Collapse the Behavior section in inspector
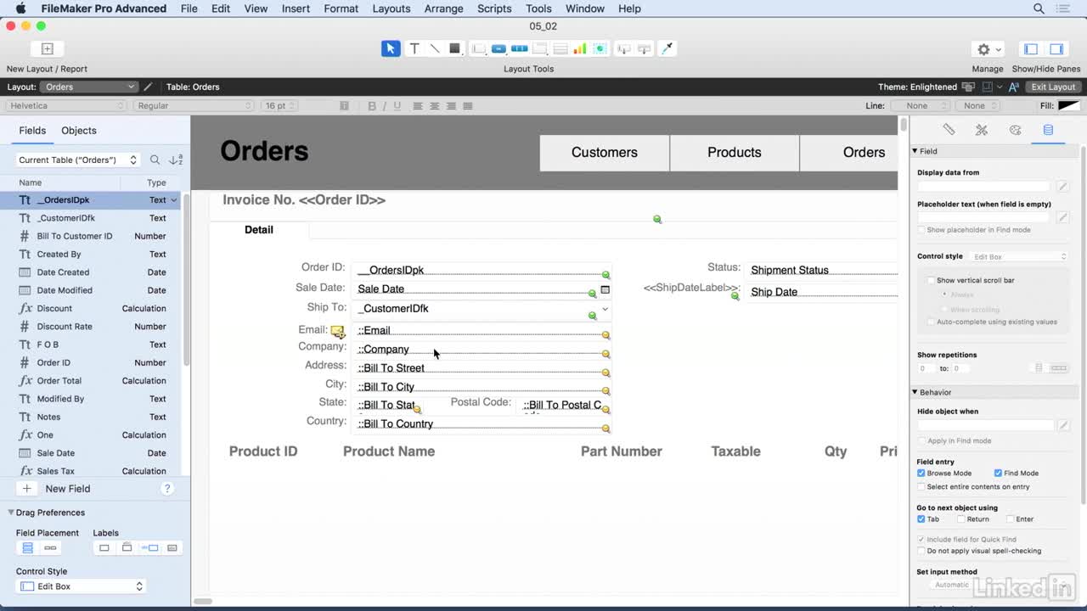 915,392
